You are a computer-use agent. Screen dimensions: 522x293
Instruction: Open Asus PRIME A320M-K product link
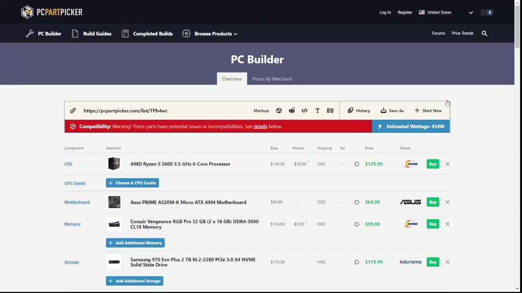coord(188,202)
